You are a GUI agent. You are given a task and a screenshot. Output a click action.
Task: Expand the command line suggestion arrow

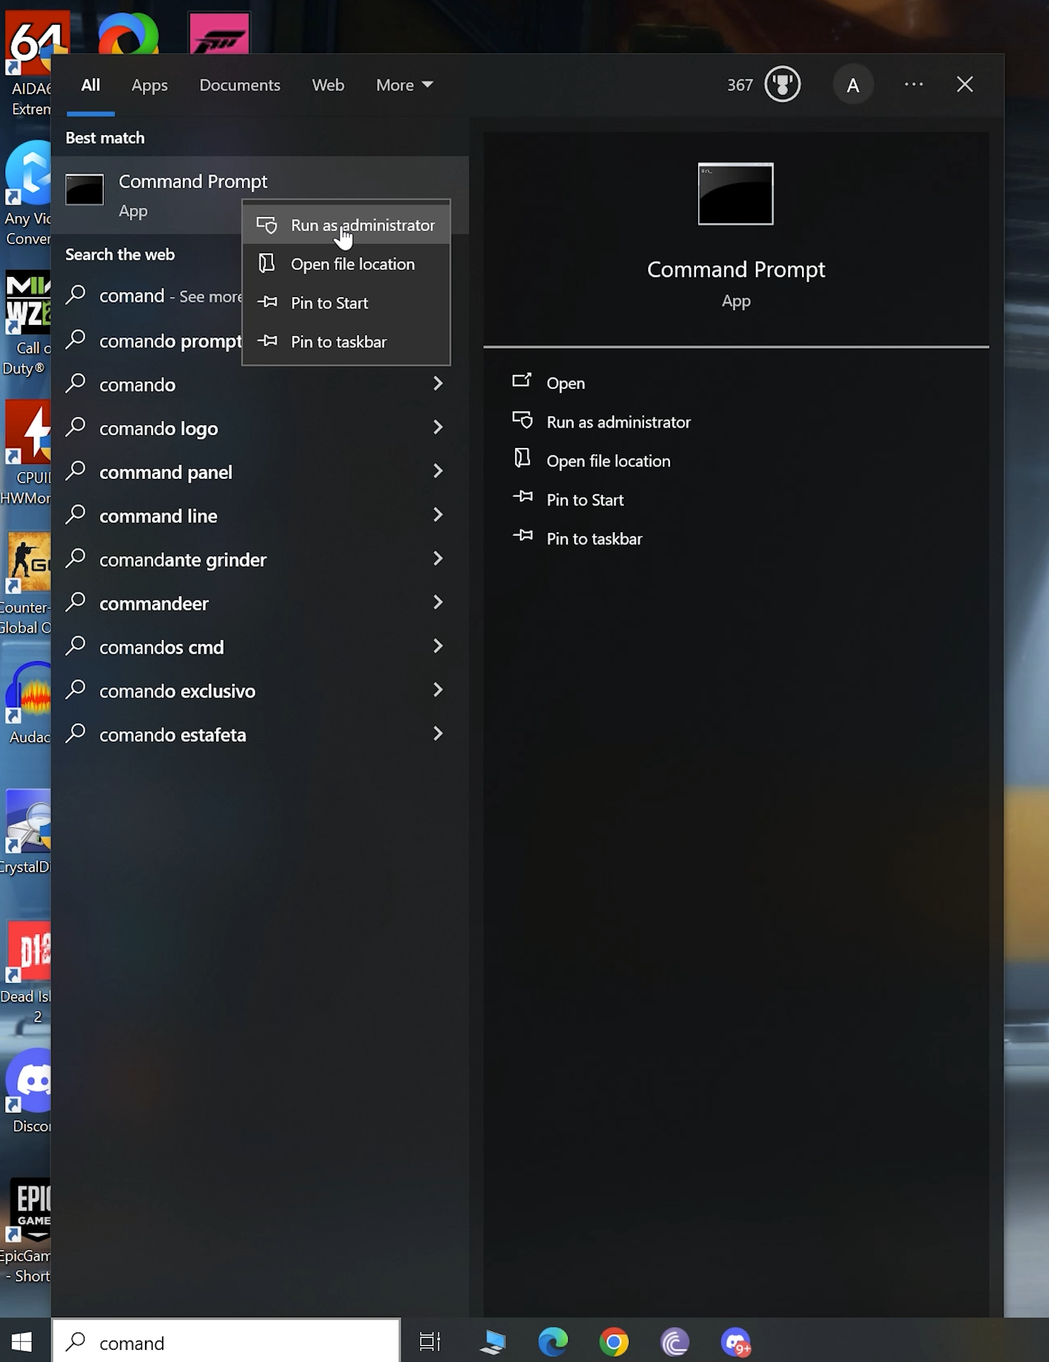coord(437,514)
